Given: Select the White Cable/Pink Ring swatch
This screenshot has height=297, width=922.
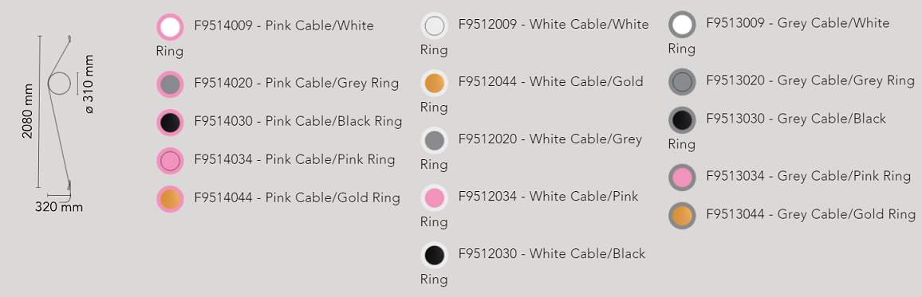Looking at the screenshot, I should 435,197.
